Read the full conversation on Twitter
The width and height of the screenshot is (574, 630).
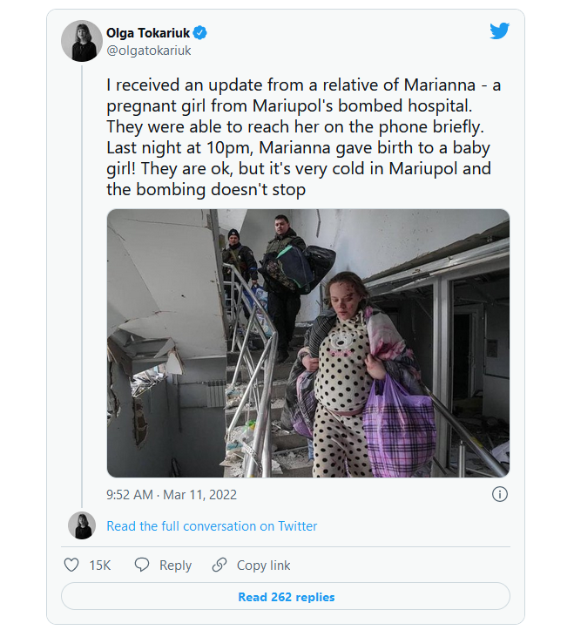coord(212,526)
